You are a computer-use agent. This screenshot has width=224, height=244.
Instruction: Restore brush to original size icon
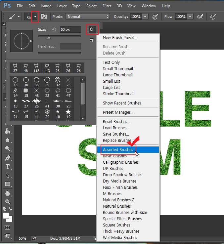click(x=54, y=29)
